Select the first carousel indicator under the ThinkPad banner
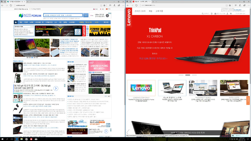Image resolution: width=251 pixels, height=141 pixels. click(181, 75)
